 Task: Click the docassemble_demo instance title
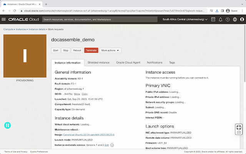click(73, 40)
